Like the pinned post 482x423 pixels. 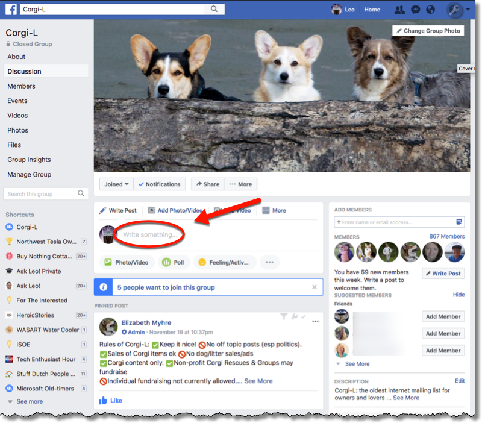(111, 400)
